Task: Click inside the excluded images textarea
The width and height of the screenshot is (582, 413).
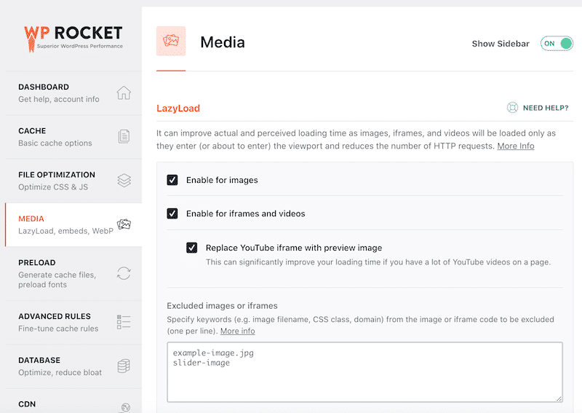Action: (x=365, y=372)
